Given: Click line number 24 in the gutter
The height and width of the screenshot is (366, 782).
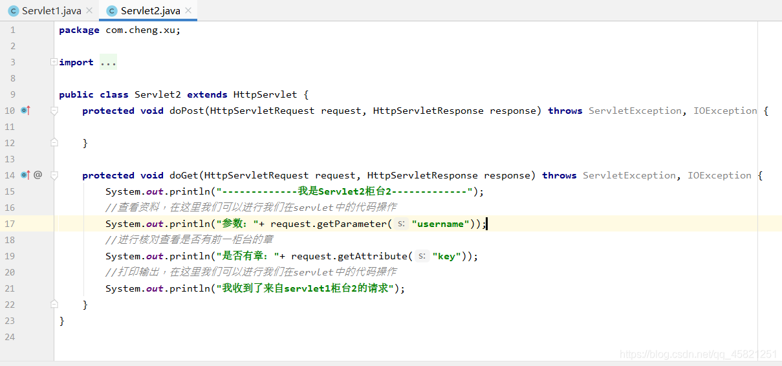Looking at the screenshot, I should point(10,337).
